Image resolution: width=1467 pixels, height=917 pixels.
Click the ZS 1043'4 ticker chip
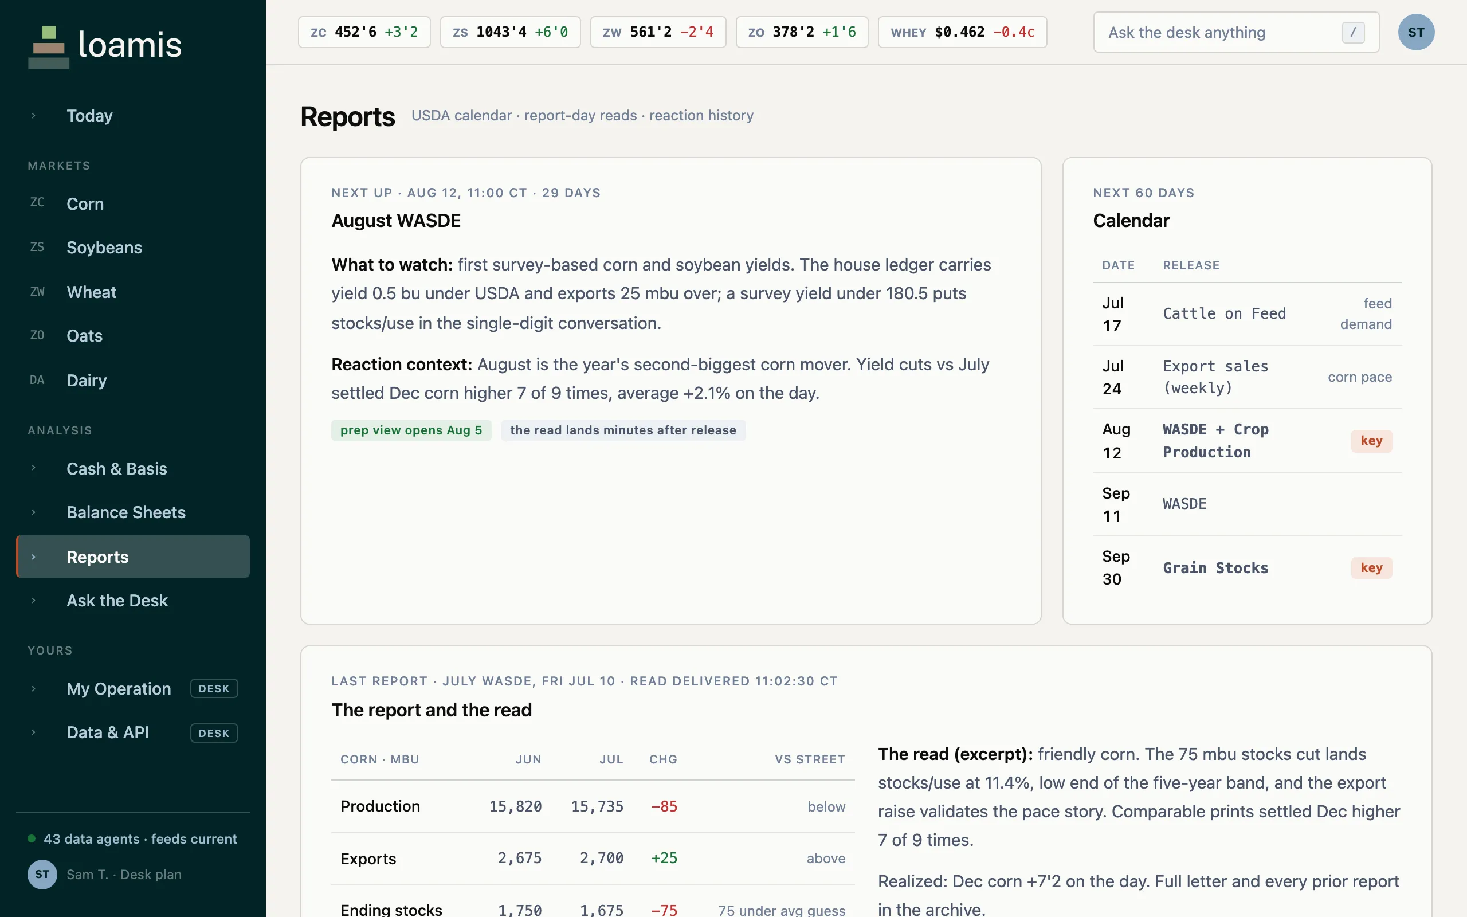point(511,32)
